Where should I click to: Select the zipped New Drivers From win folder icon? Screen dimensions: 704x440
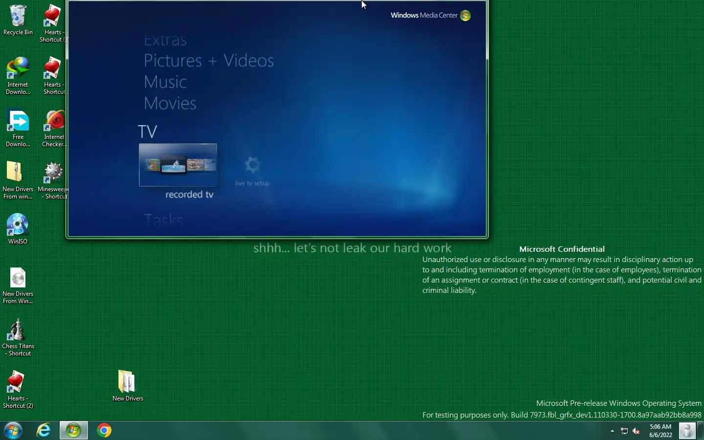point(18,180)
